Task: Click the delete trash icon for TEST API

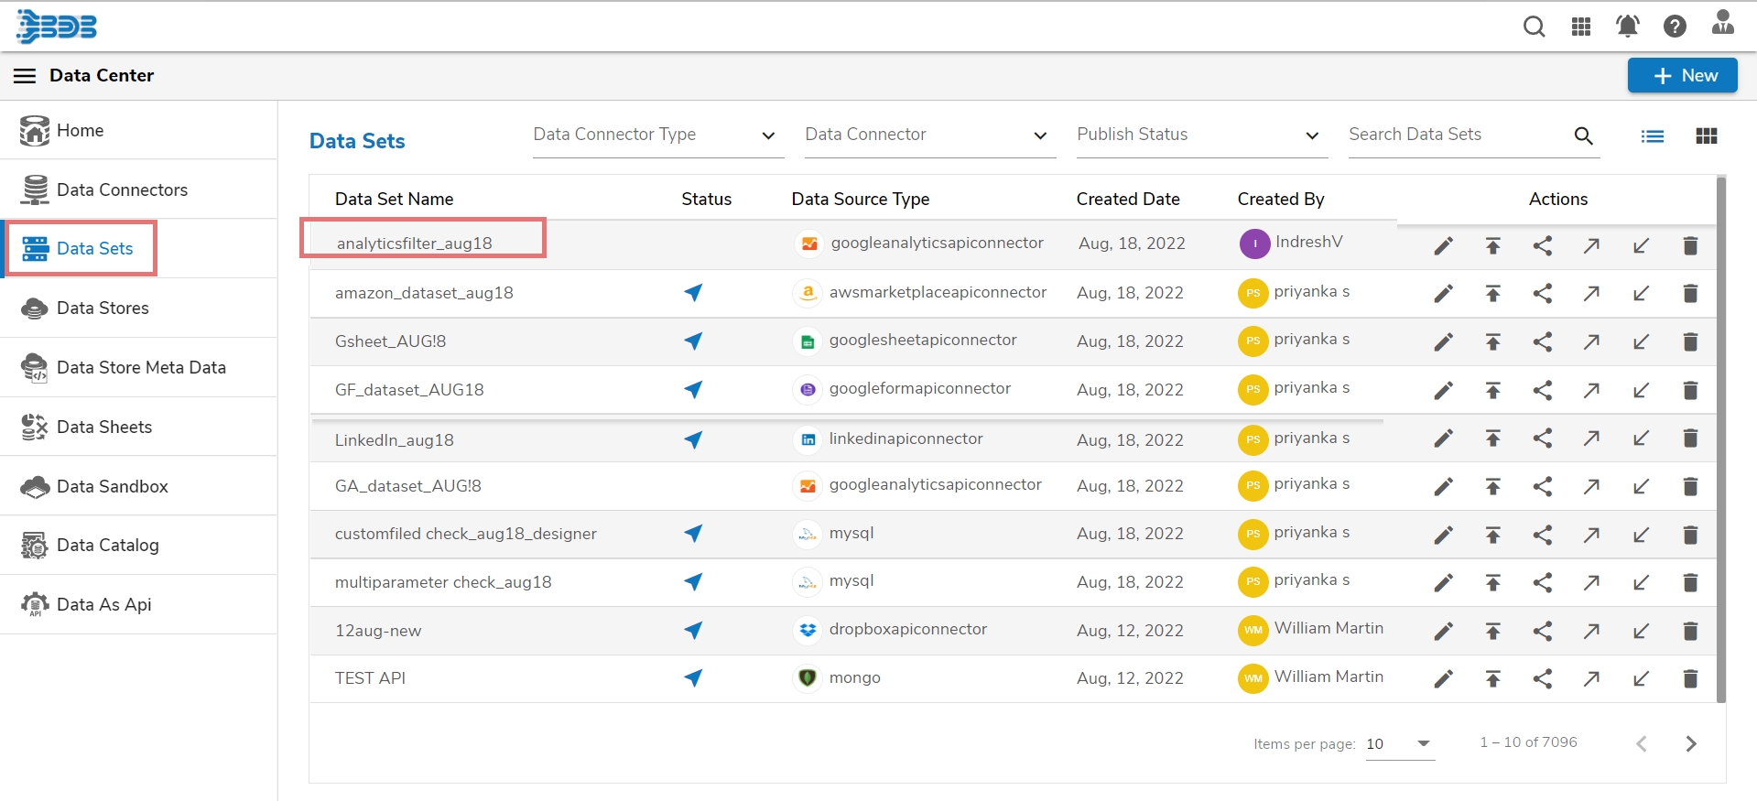Action: click(x=1690, y=678)
